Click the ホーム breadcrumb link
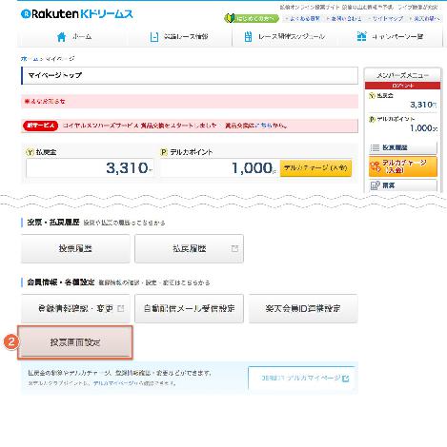The height and width of the screenshot is (447, 447). (x=30, y=59)
